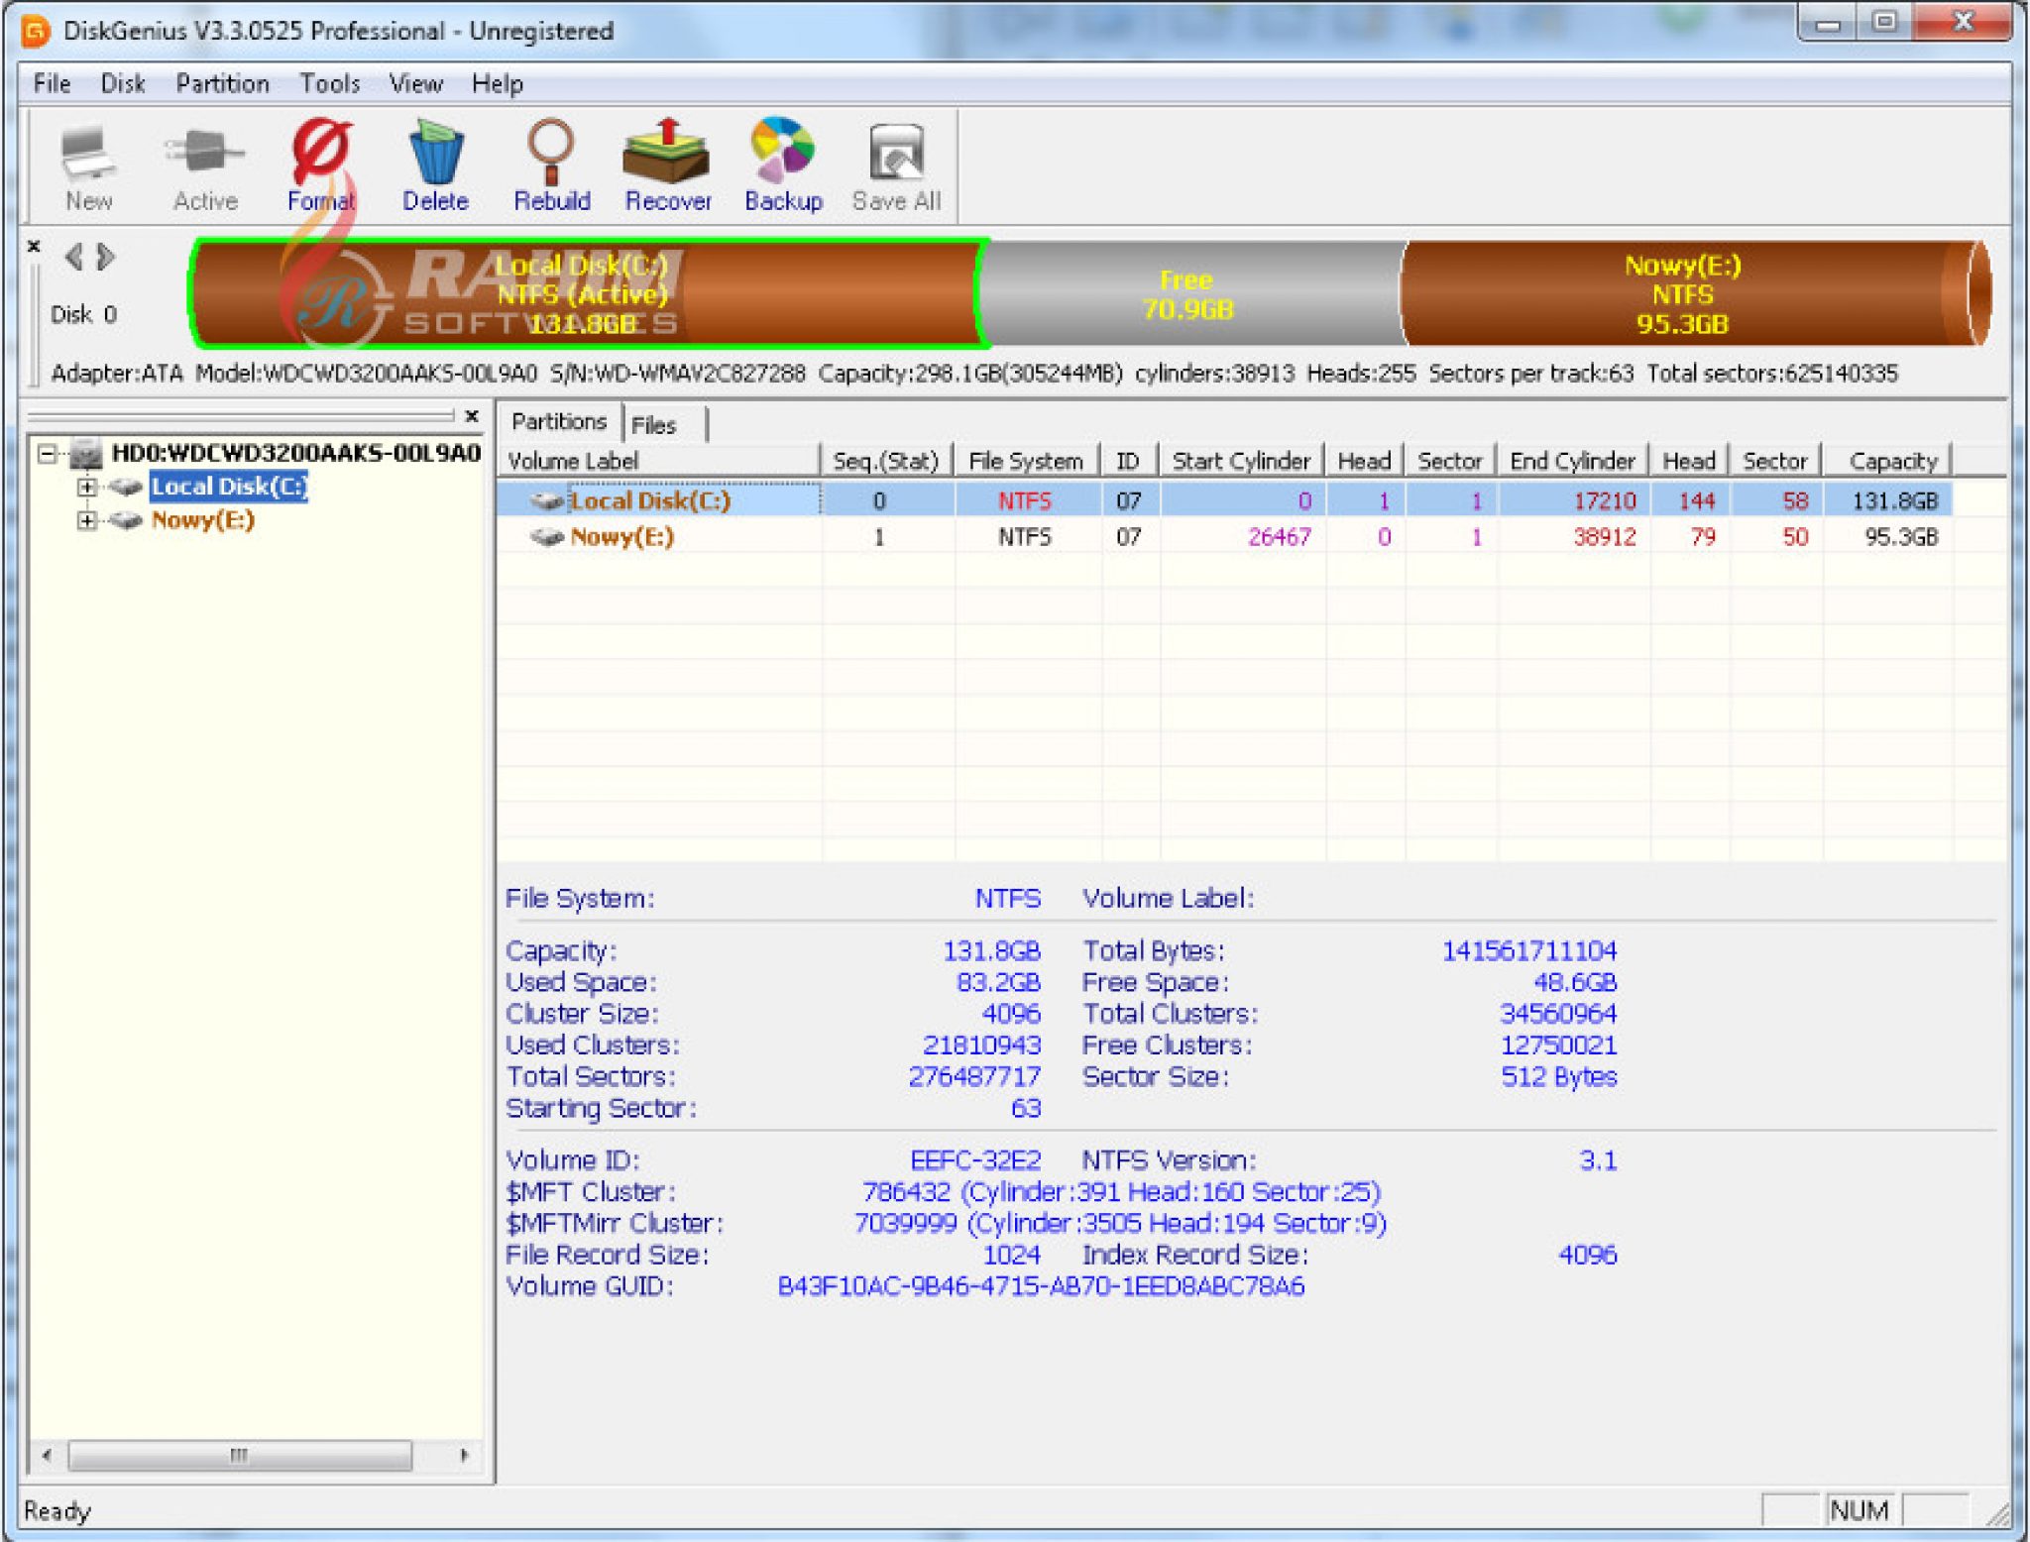
Task: Expand the Nowy(E:) tree node
Action: [x=87, y=520]
